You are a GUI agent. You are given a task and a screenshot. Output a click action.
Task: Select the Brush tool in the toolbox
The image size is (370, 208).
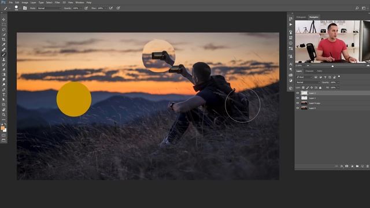click(x=3, y=54)
